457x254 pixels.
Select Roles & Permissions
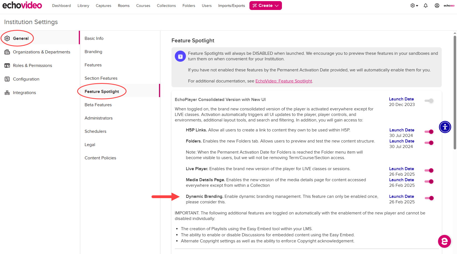pos(40,66)
